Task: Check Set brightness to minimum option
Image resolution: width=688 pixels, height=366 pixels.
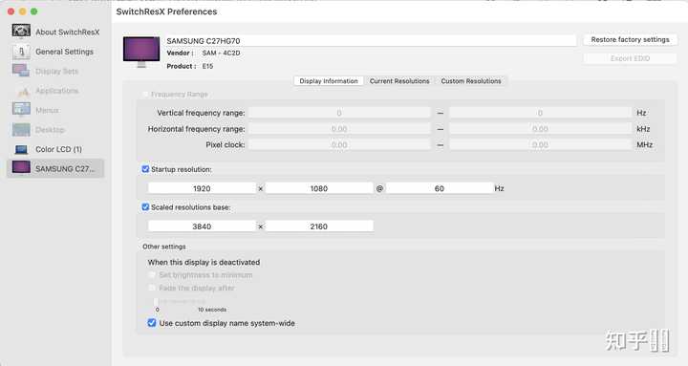Action: pos(152,274)
